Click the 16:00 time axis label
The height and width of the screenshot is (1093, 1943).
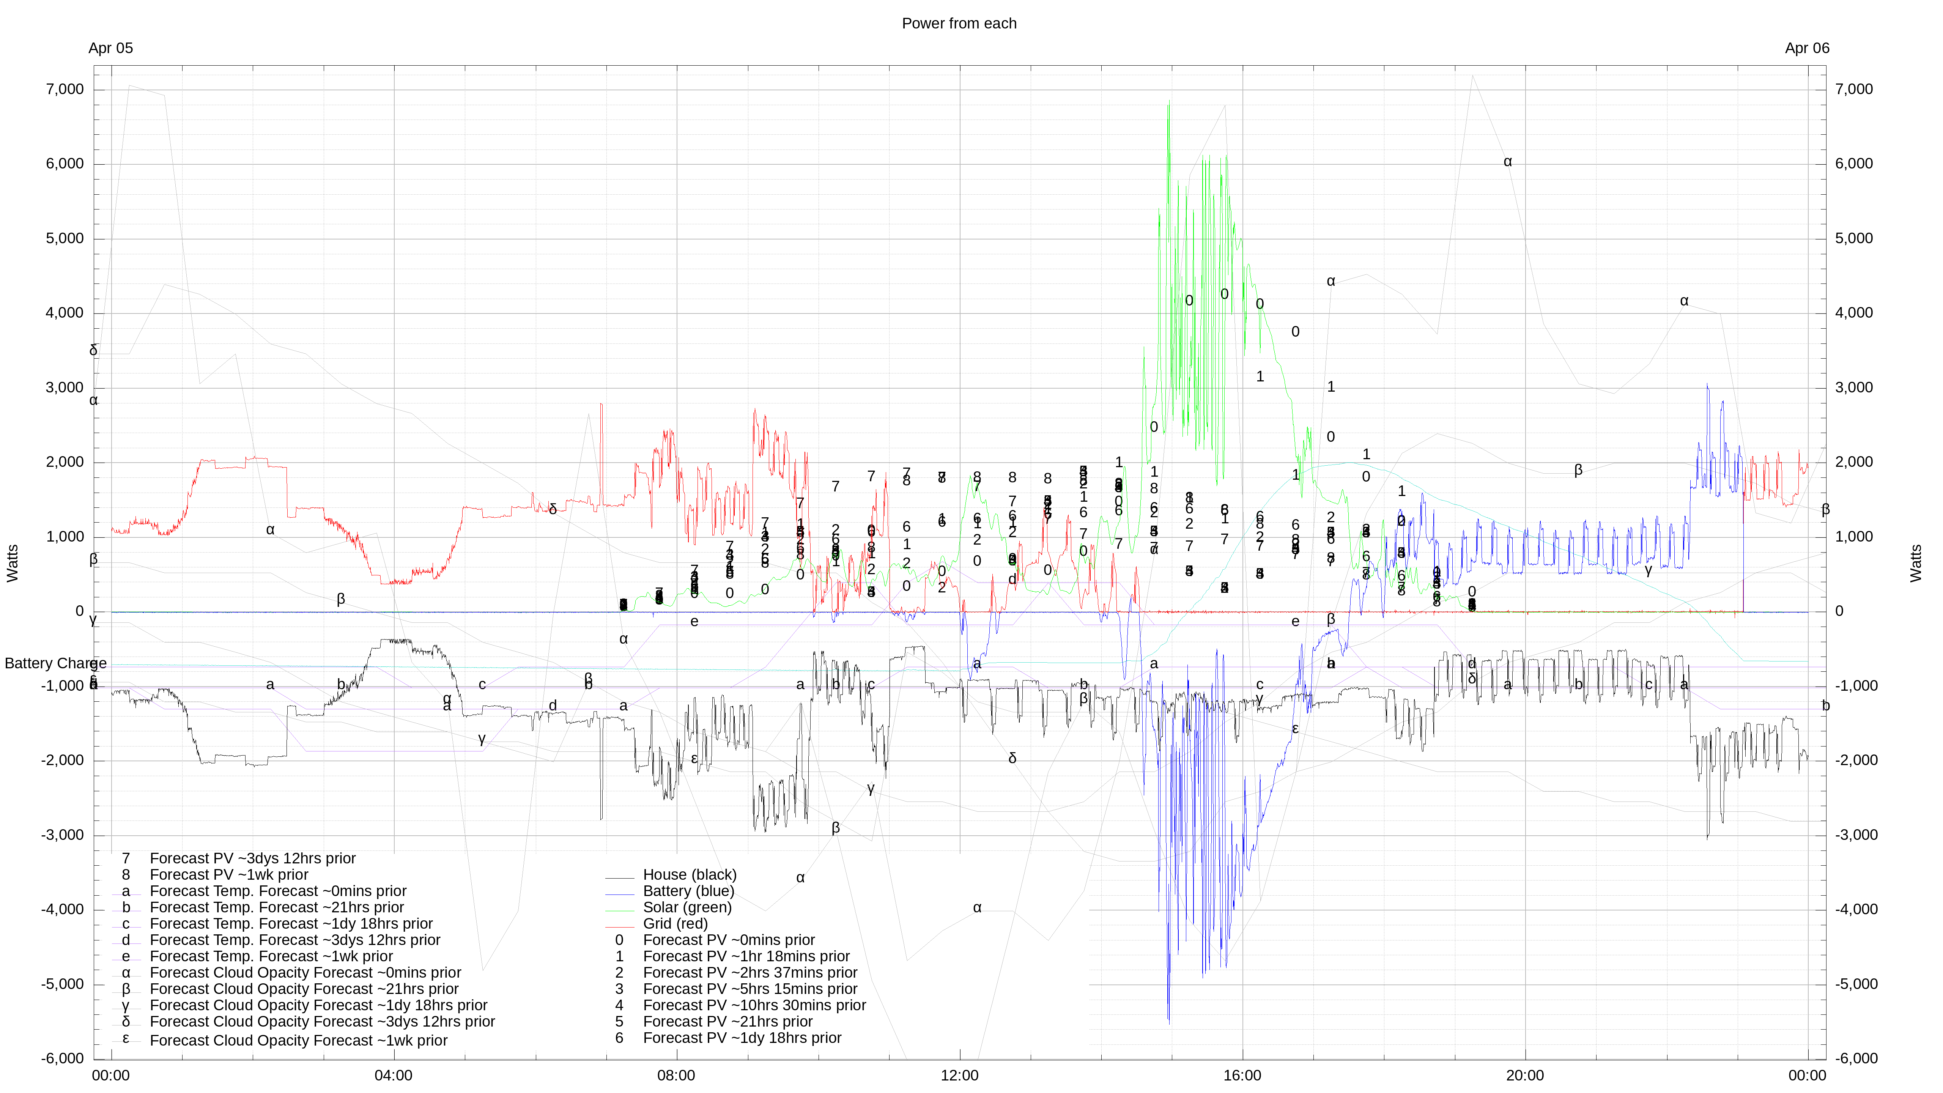click(x=1242, y=1076)
